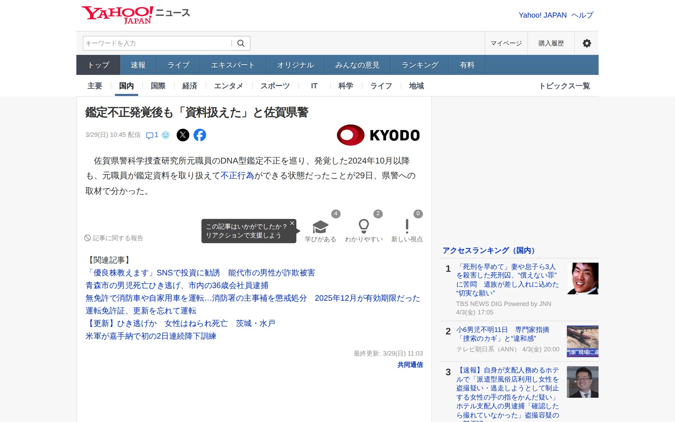The height and width of the screenshot is (422, 675).
Task: Click the ranking #2 article thumbnail
Action: coord(582,341)
